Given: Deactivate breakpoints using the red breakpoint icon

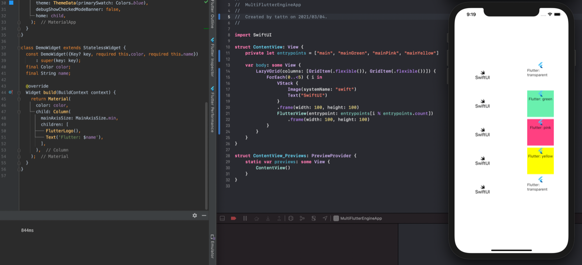Looking at the screenshot, I should coord(234,218).
